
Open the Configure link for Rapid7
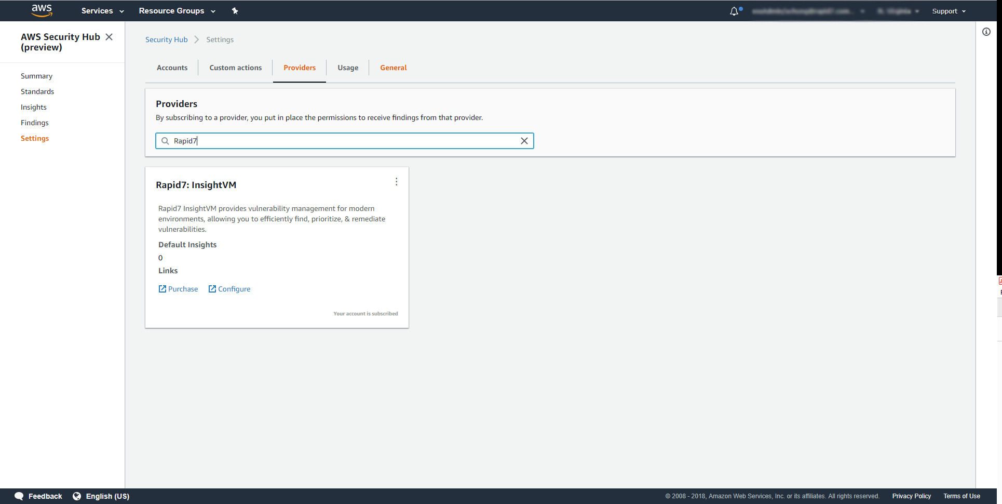[x=229, y=289]
